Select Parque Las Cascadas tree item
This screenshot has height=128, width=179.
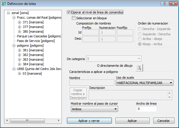[x=39, y=36]
